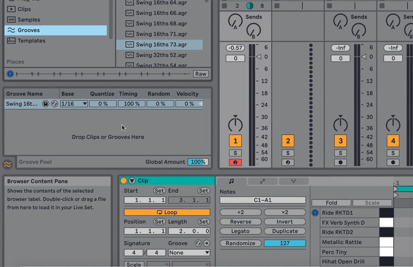Click the Randomize button in Notes

pyautogui.click(x=240, y=243)
